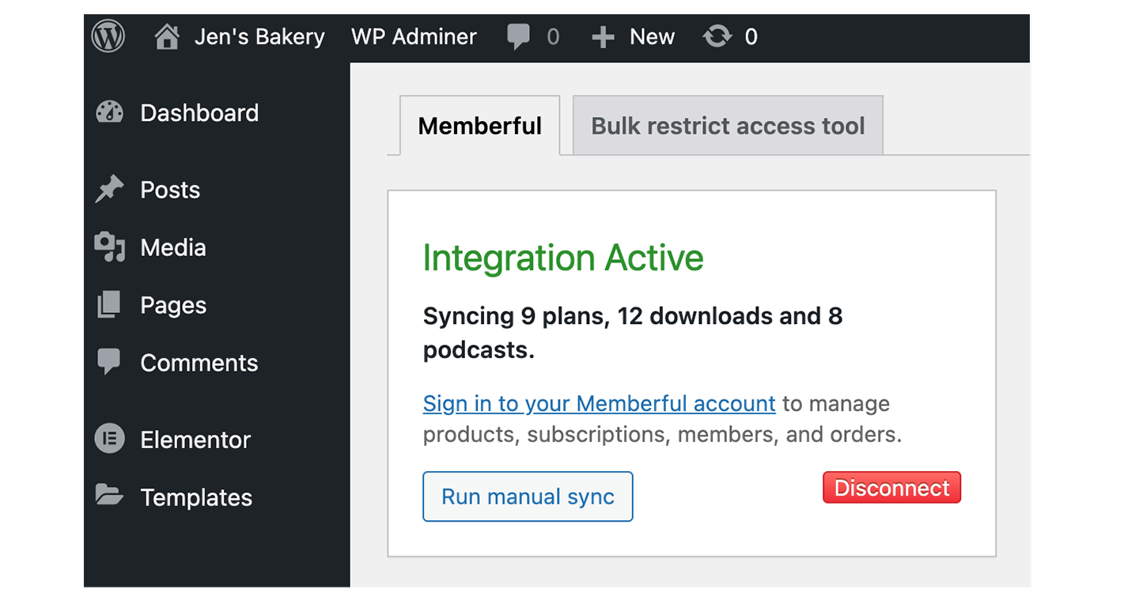
Task: Click the Elementor logo icon
Action: tap(109, 439)
